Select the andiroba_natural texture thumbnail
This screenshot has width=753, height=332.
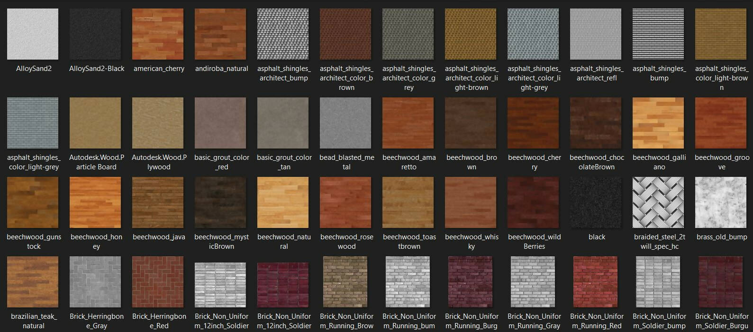(x=220, y=34)
